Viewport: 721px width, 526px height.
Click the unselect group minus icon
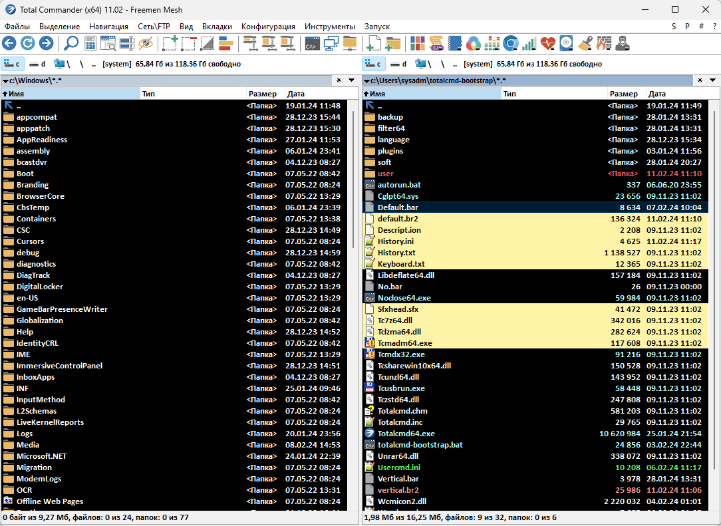click(x=189, y=44)
